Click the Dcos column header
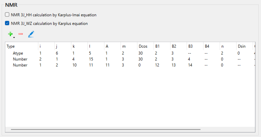The width and height of the screenshot is (261, 137). 143,47
